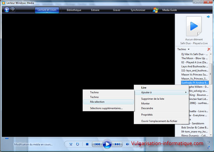The height and width of the screenshot is (152, 214).
Task: Switch to compact mode icon
Action: (209, 147)
